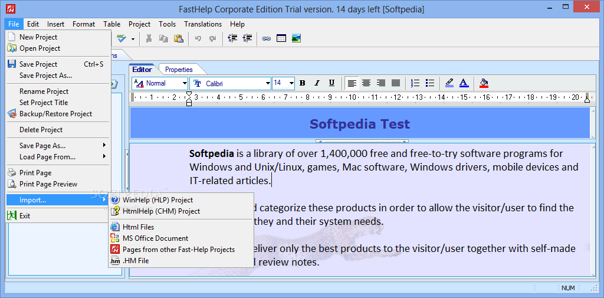This screenshot has width=604, height=298.
Task: Select align right
Action: 381,83
